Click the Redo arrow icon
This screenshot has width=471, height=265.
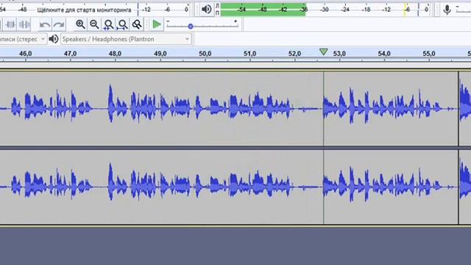click(x=59, y=24)
